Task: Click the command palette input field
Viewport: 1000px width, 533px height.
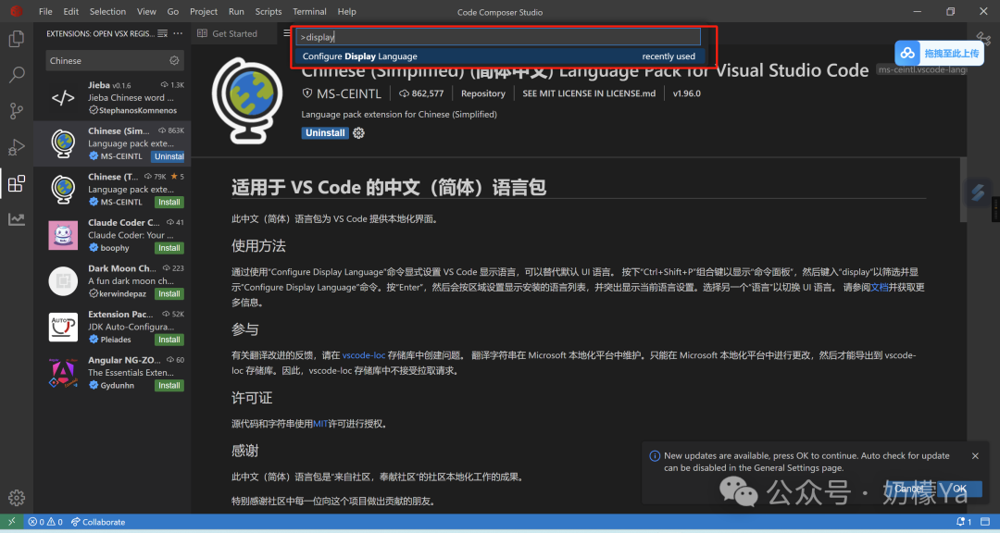Action: coord(499,37)
